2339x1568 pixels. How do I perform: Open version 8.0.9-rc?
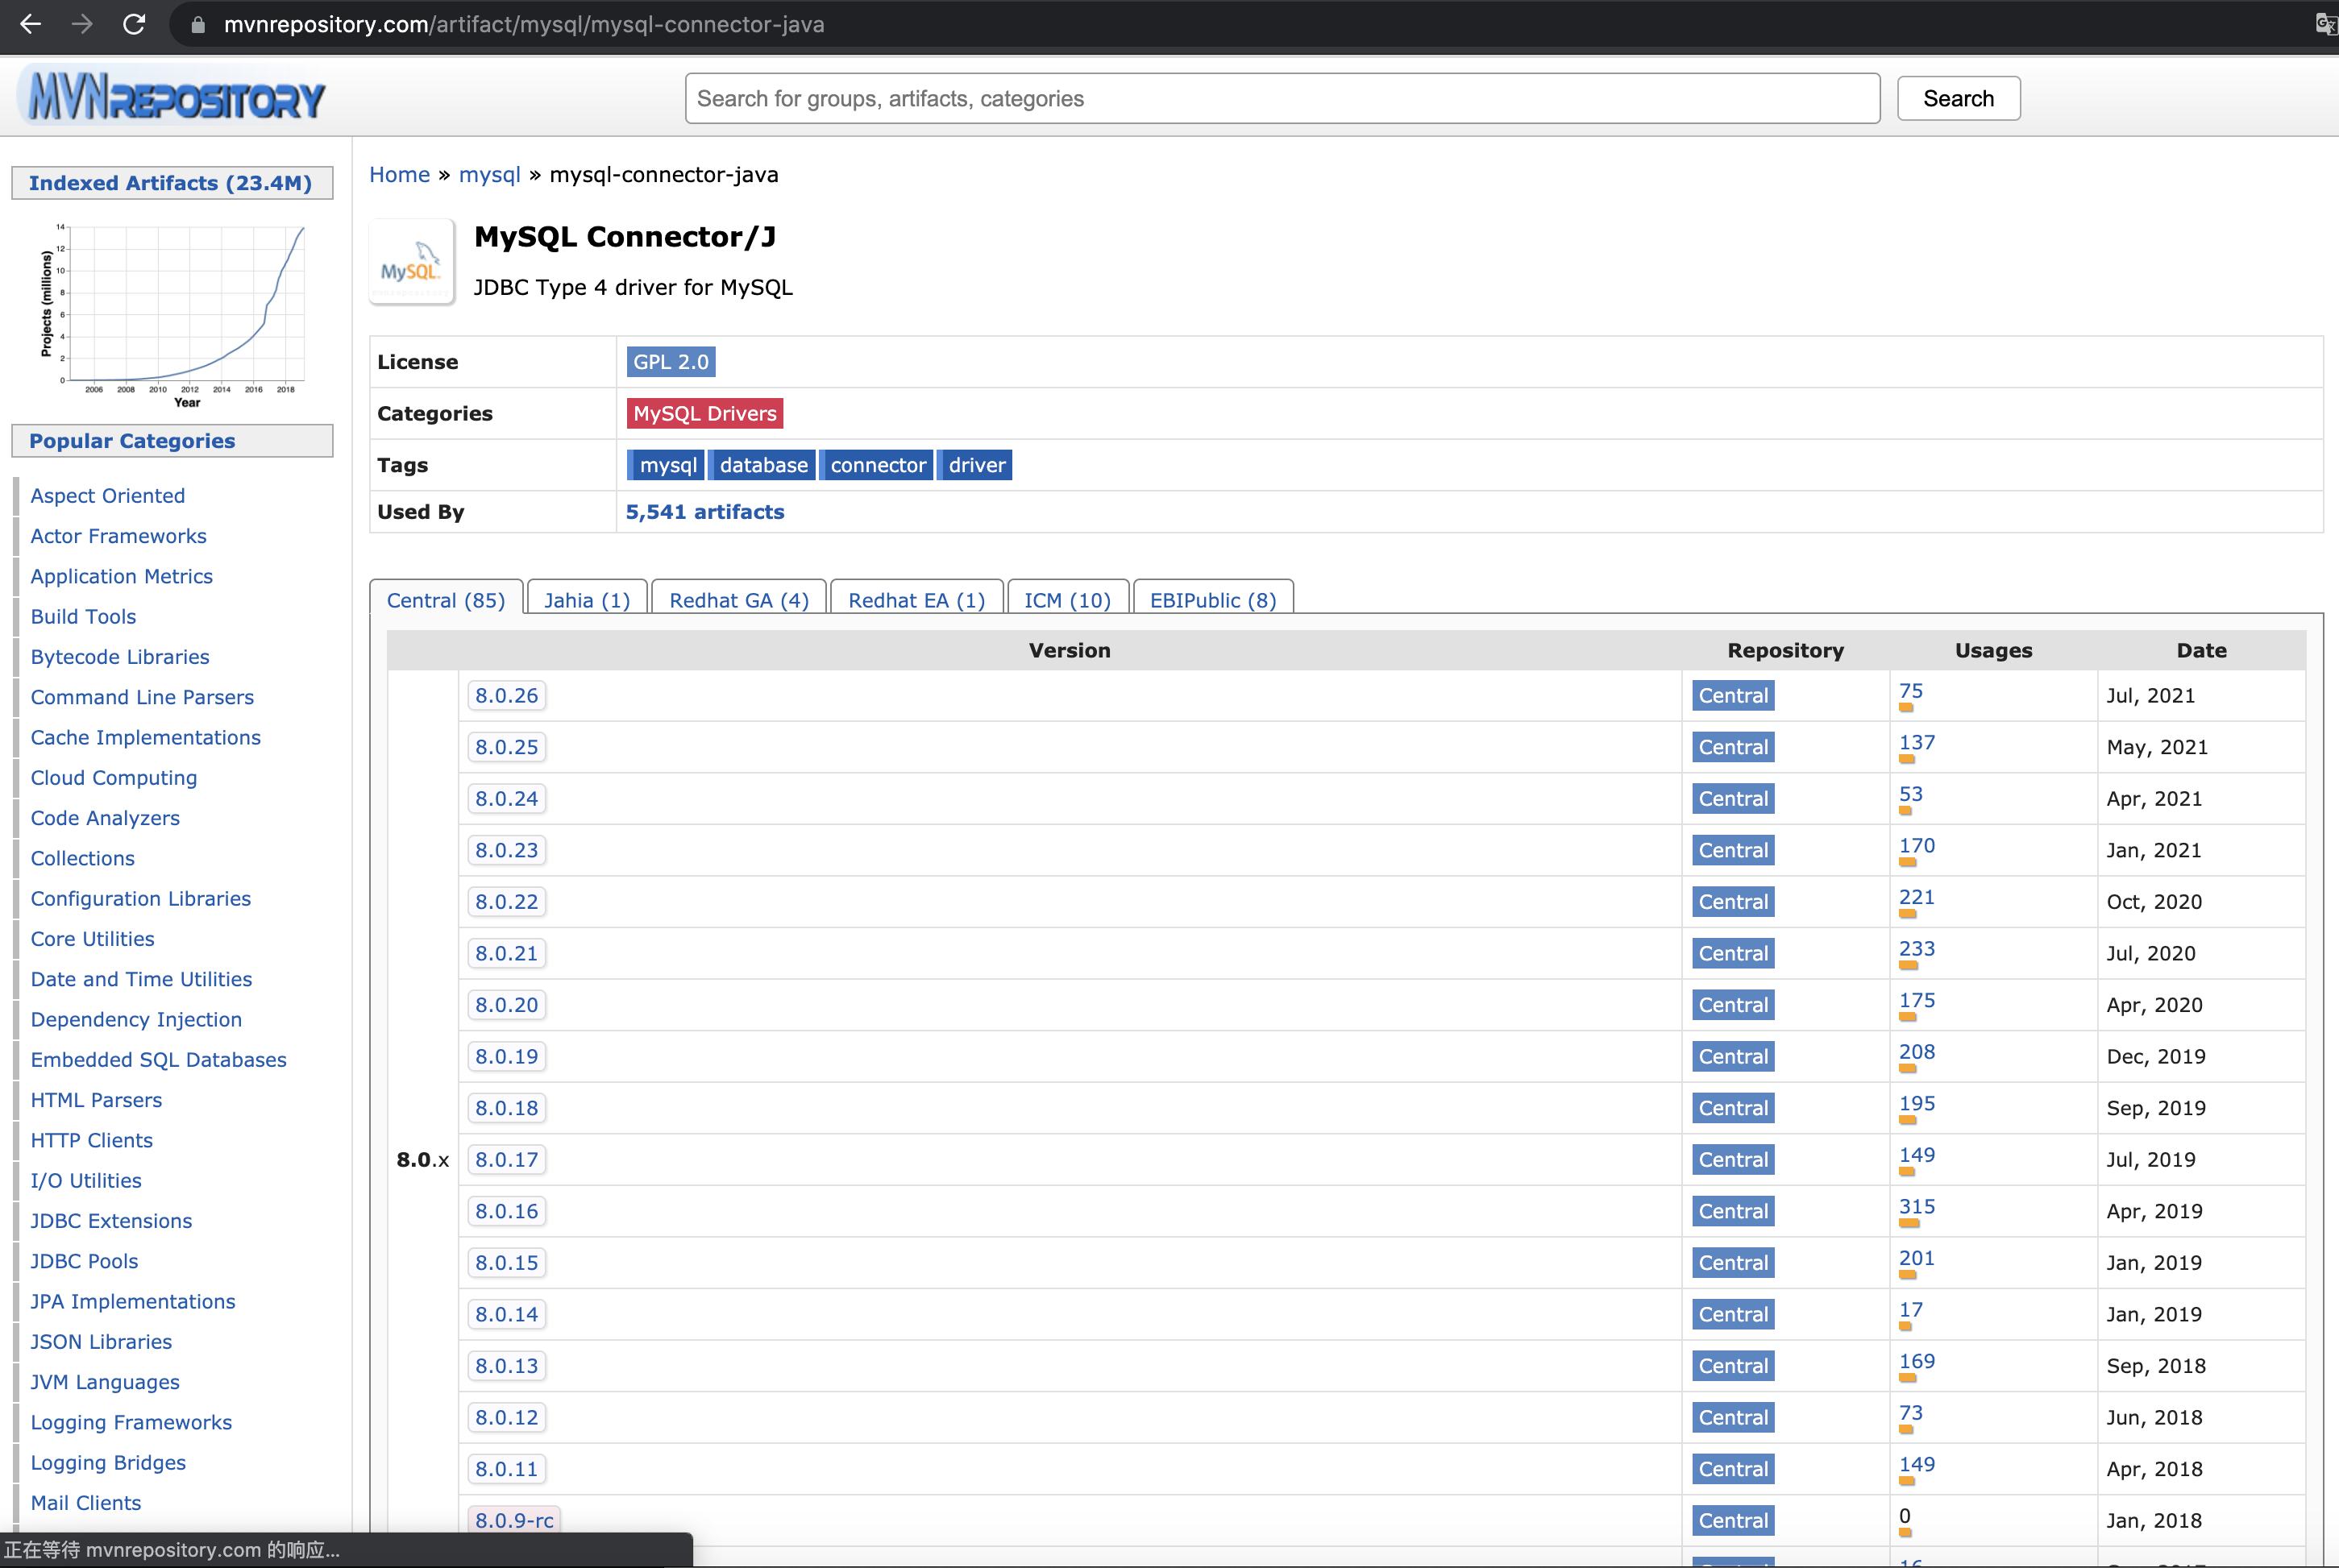coord(515,1521)
